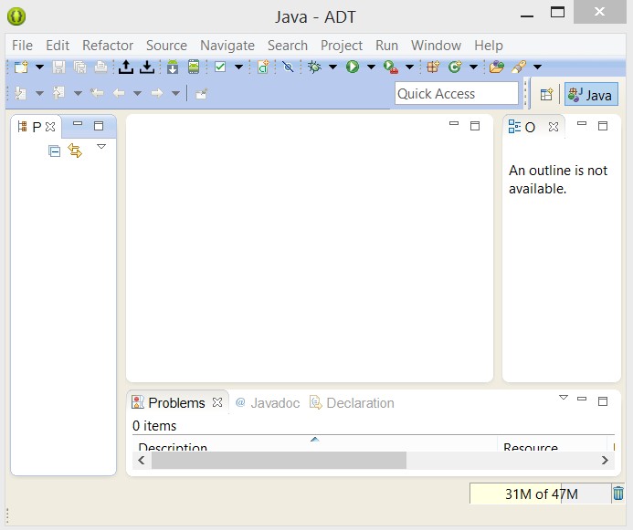Click the Quick Access search field
633x530 pixels.
(x=456, y=93)
